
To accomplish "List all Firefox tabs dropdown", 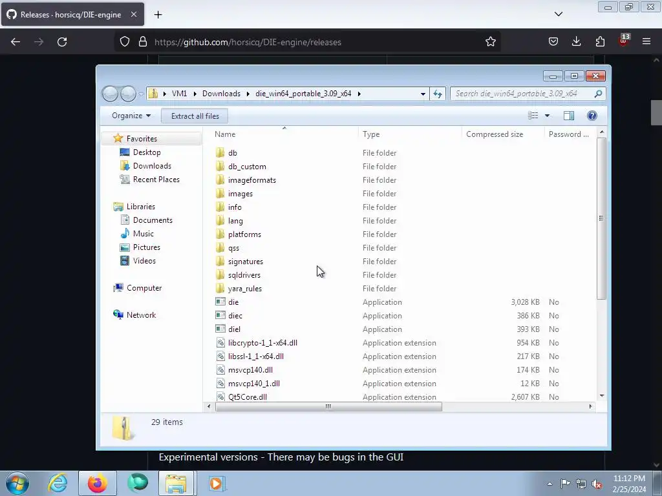I will coord(558,14).
